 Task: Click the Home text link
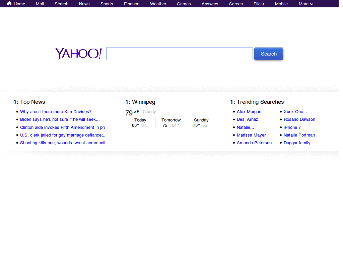click(19, 4)
